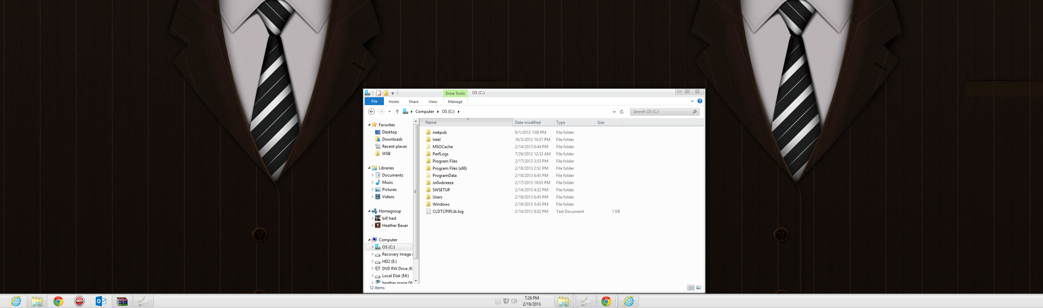
Task: Sort by the Date modified column header
Action: 533,122
